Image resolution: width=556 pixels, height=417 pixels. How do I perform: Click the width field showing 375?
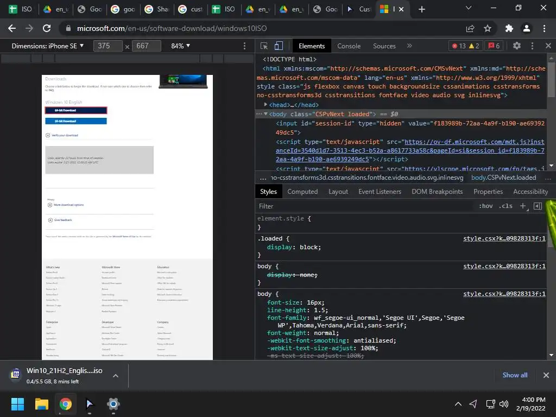[x=108, y=46]
